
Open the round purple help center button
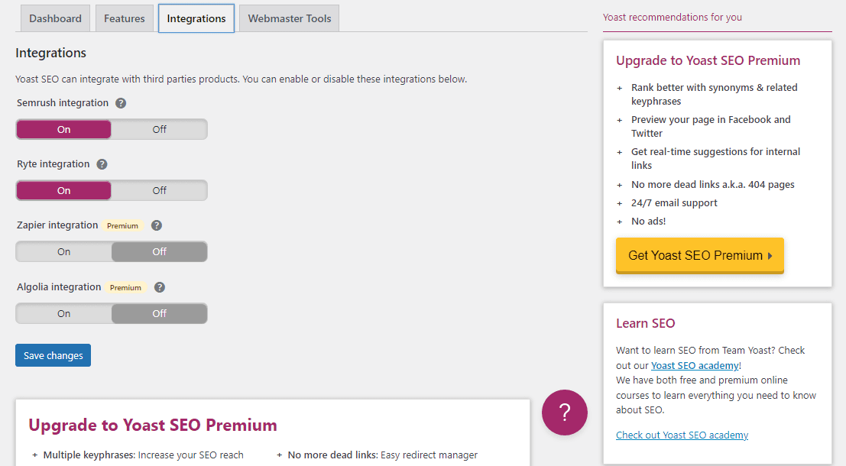pos(564,413)
